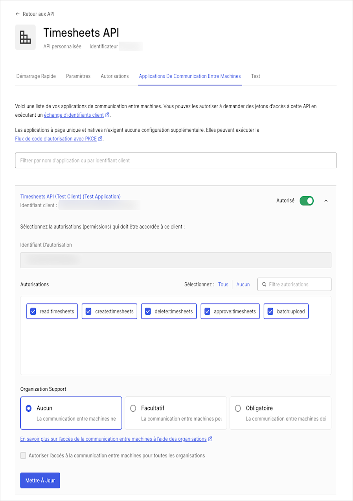The width and height of the screenshot is (353, 501).
Task: Uncheck the read:timesheets permission
Action: 33,311
